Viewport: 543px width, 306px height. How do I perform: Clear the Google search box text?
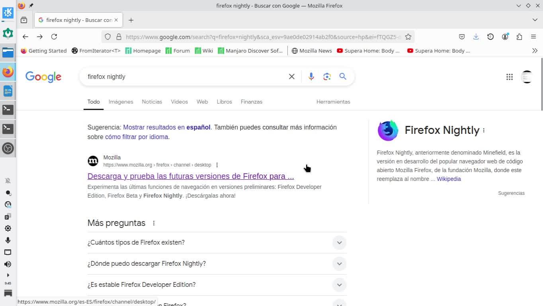click(x=292, y=76)
